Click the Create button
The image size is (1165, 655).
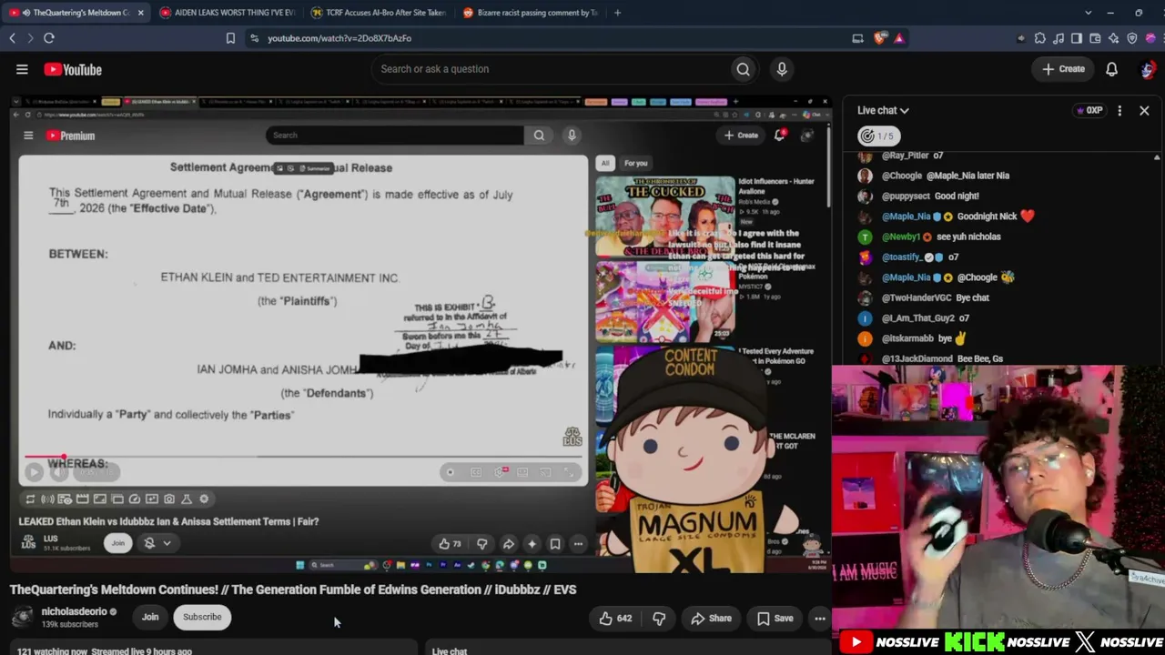[1063, 69]
